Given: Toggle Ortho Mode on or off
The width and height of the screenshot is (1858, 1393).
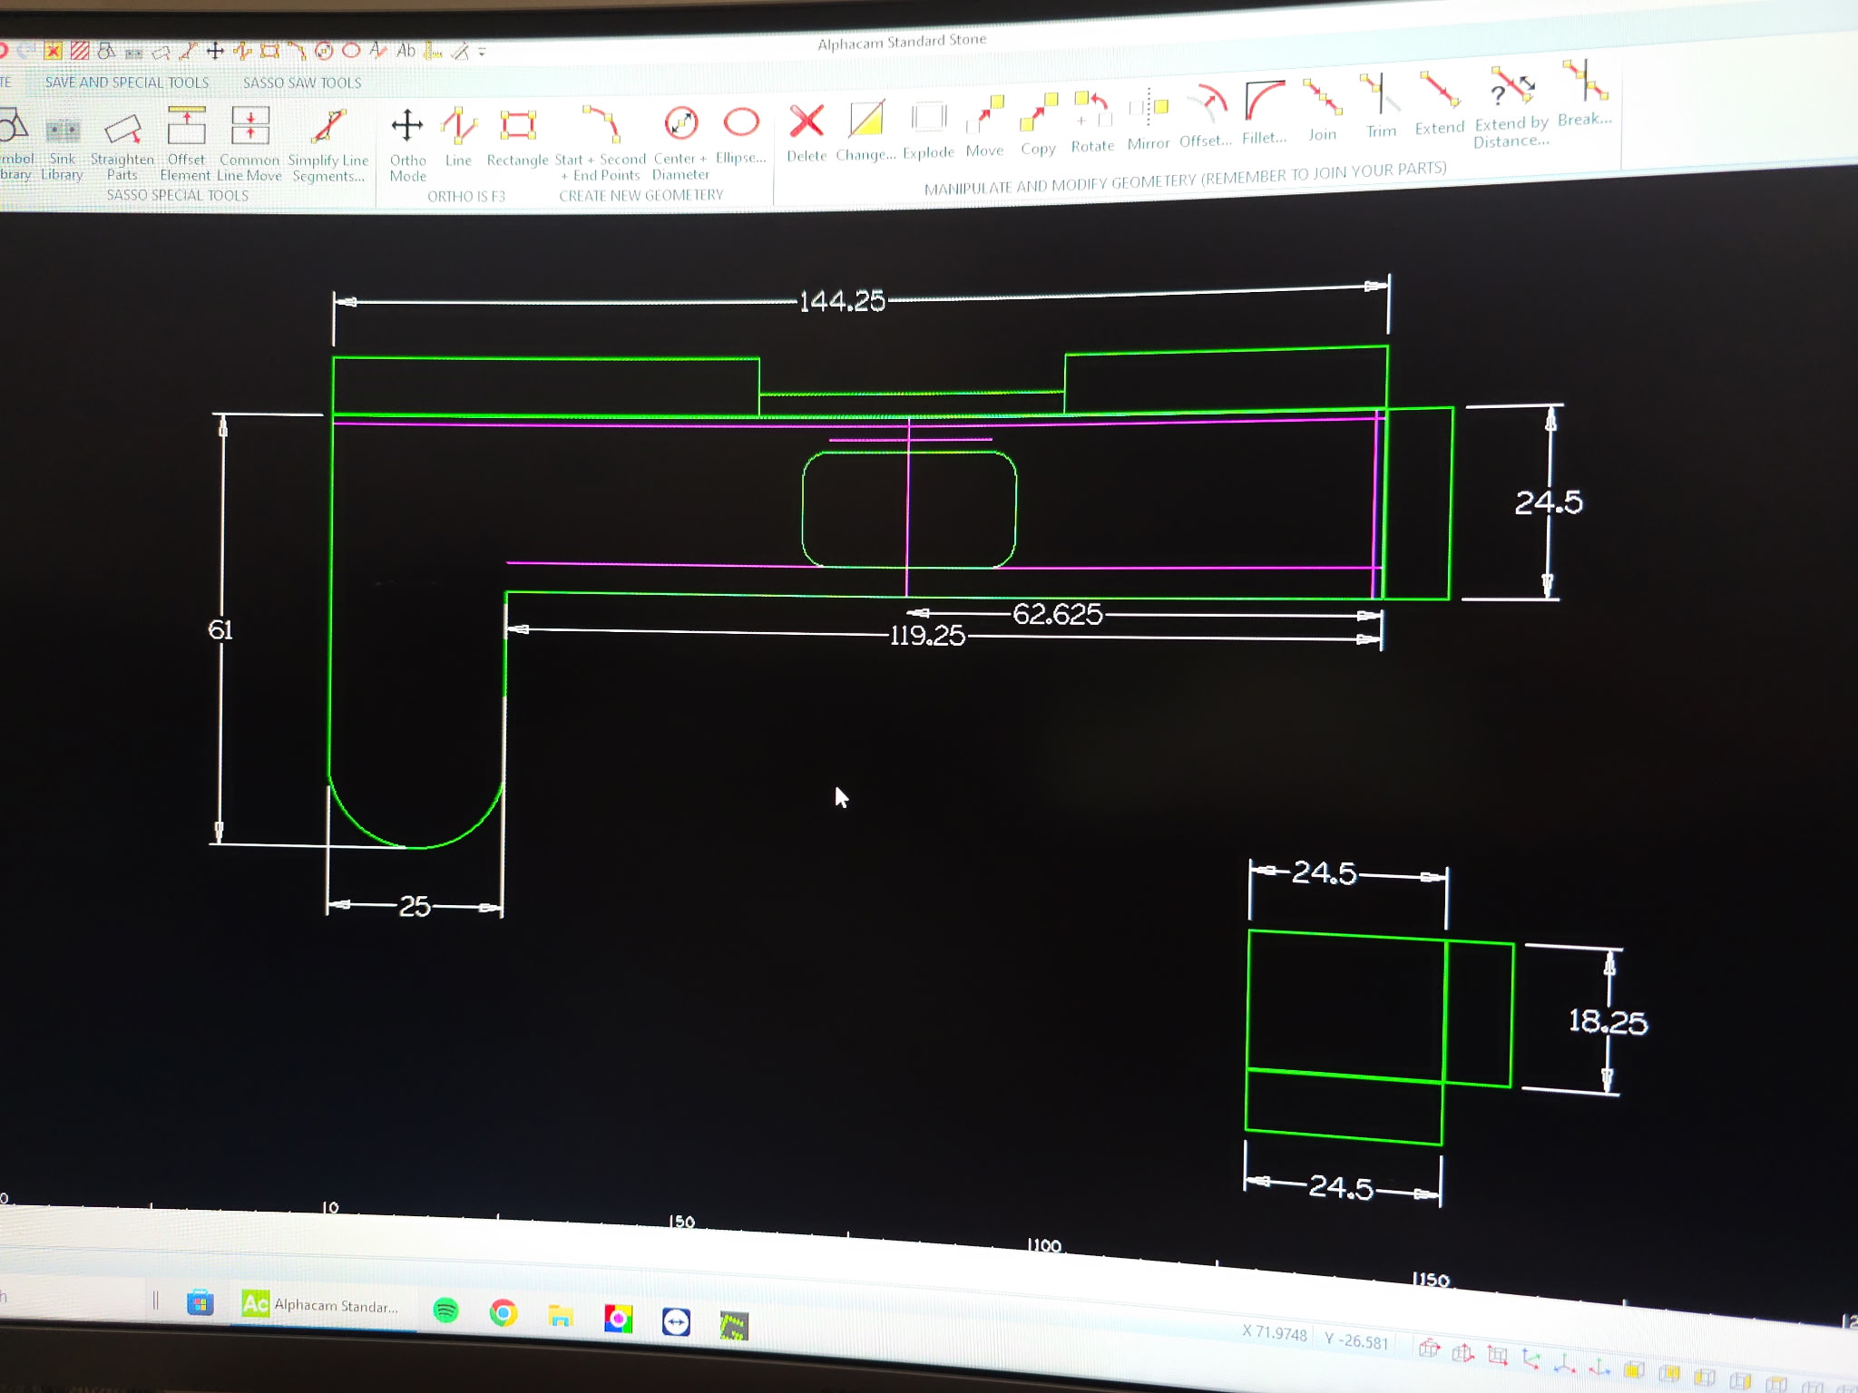Looking at the screenshot, I should [x=407, y=127].
